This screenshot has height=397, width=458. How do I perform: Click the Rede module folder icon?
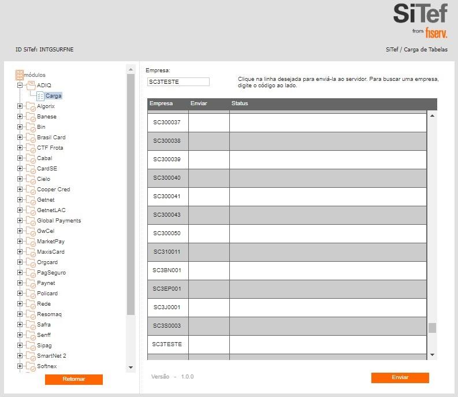(x=31, y=304)
